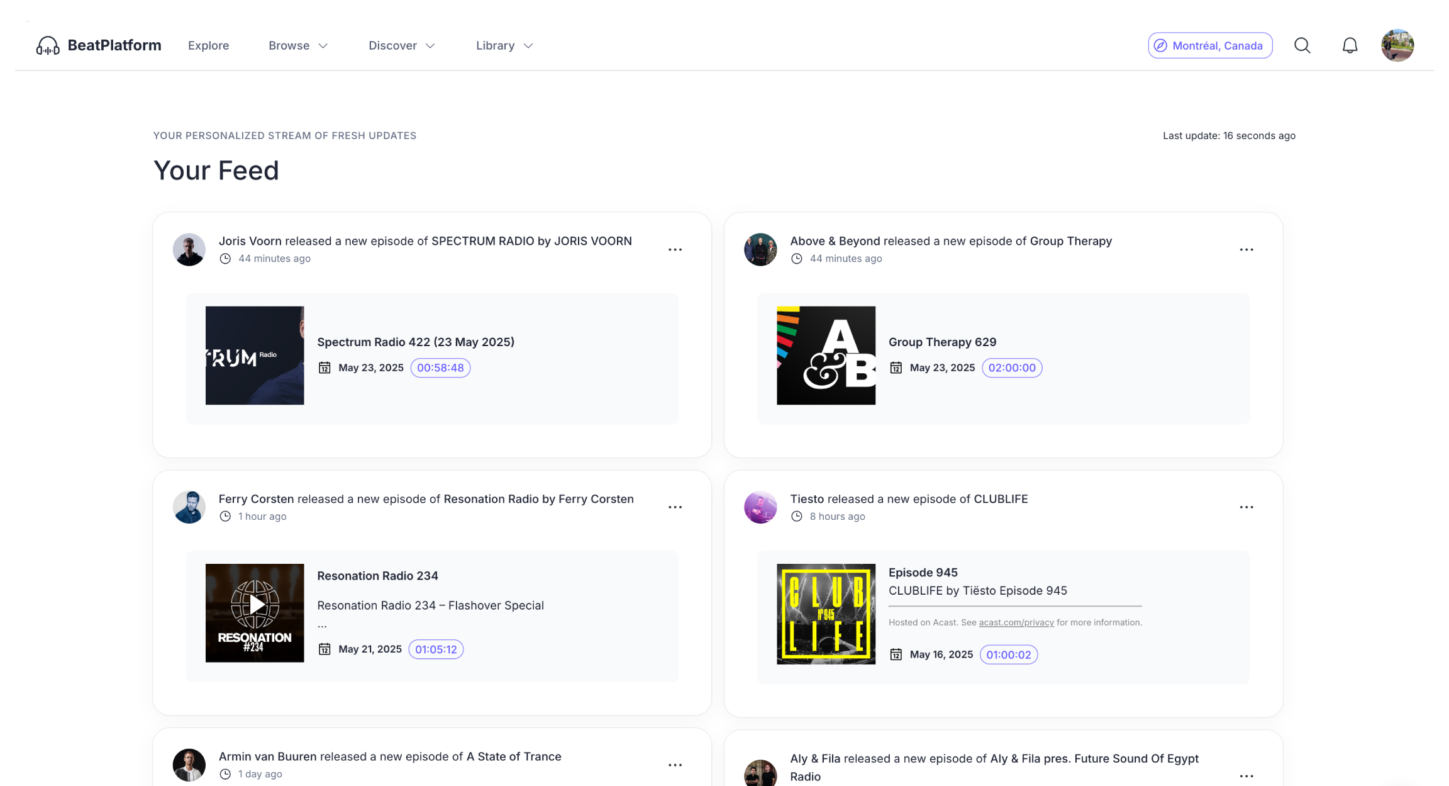Open Group Therapy 629 episode title
The width and height of the screenshot is (1449, 786).
click(942, 342)
